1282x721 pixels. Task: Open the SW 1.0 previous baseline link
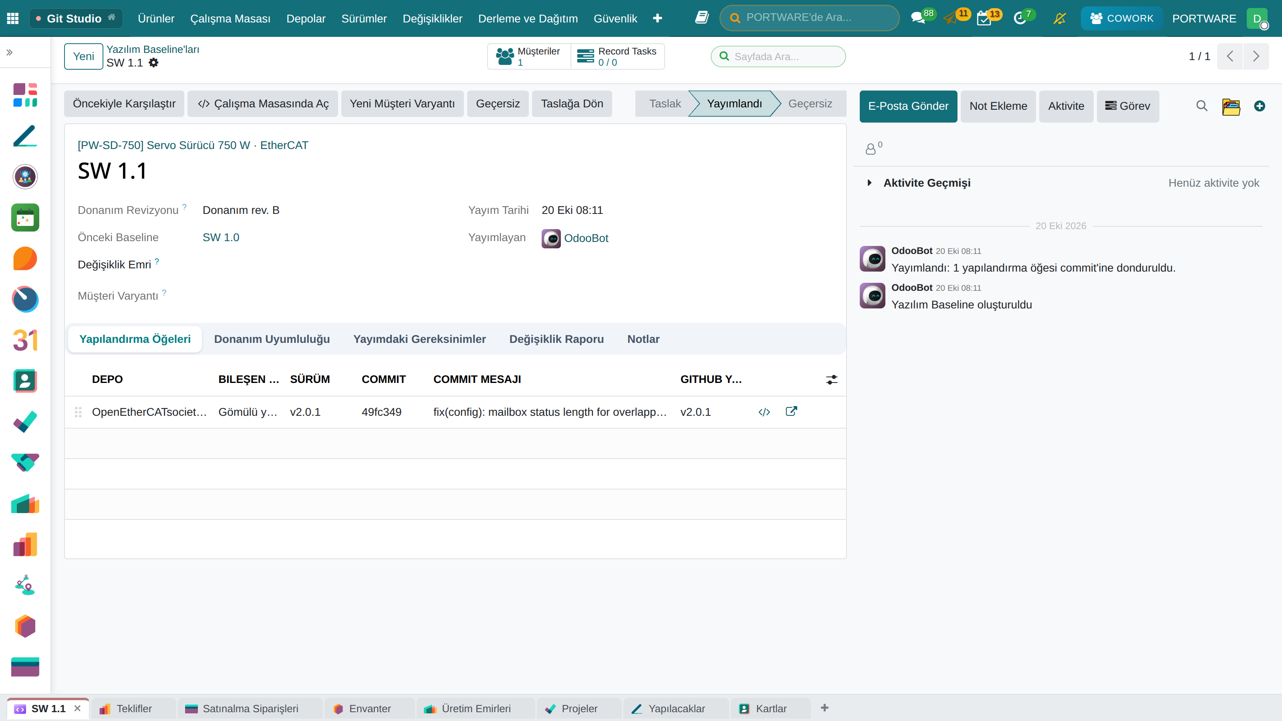coord(221,238)
